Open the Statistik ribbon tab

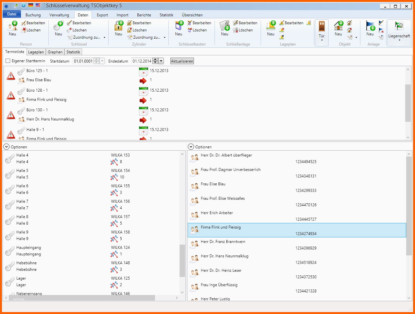[x=166, y=15]
